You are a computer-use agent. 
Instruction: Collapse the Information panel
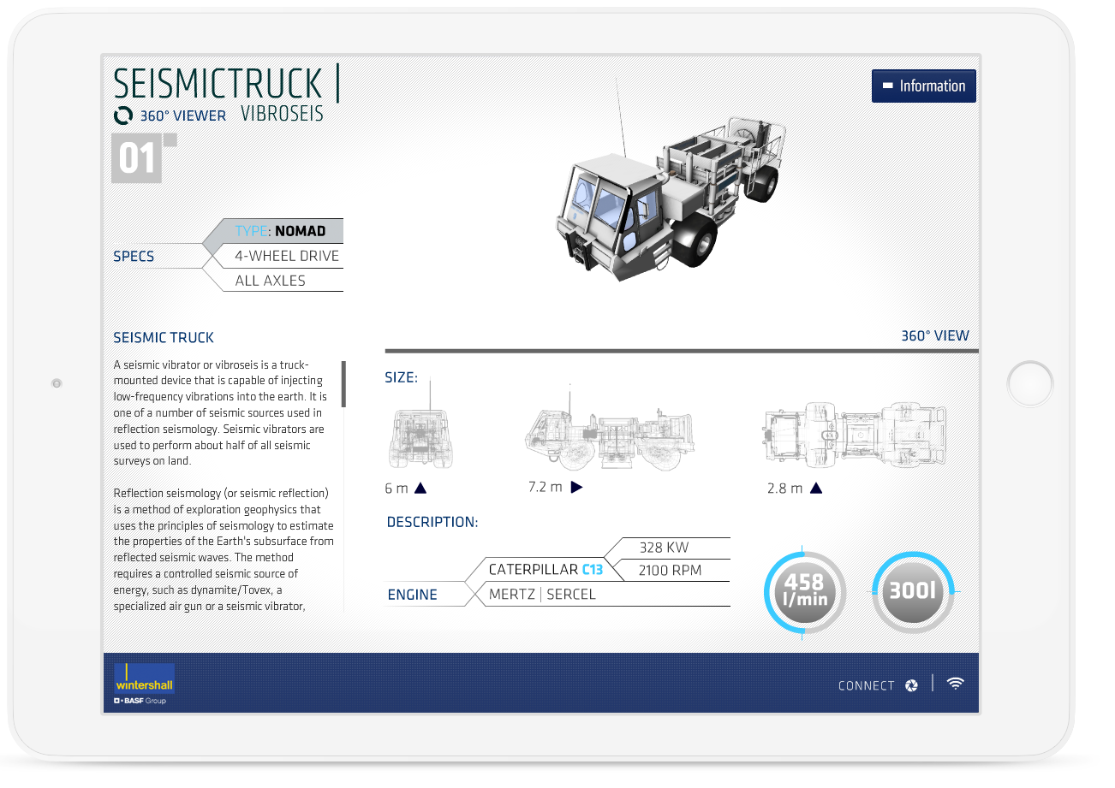pos(923,86)
